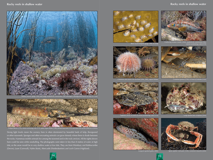This screenshot has height=160, width=213.
Task: Open the long-spined sea scorpion photo
Action: [184, 98]
